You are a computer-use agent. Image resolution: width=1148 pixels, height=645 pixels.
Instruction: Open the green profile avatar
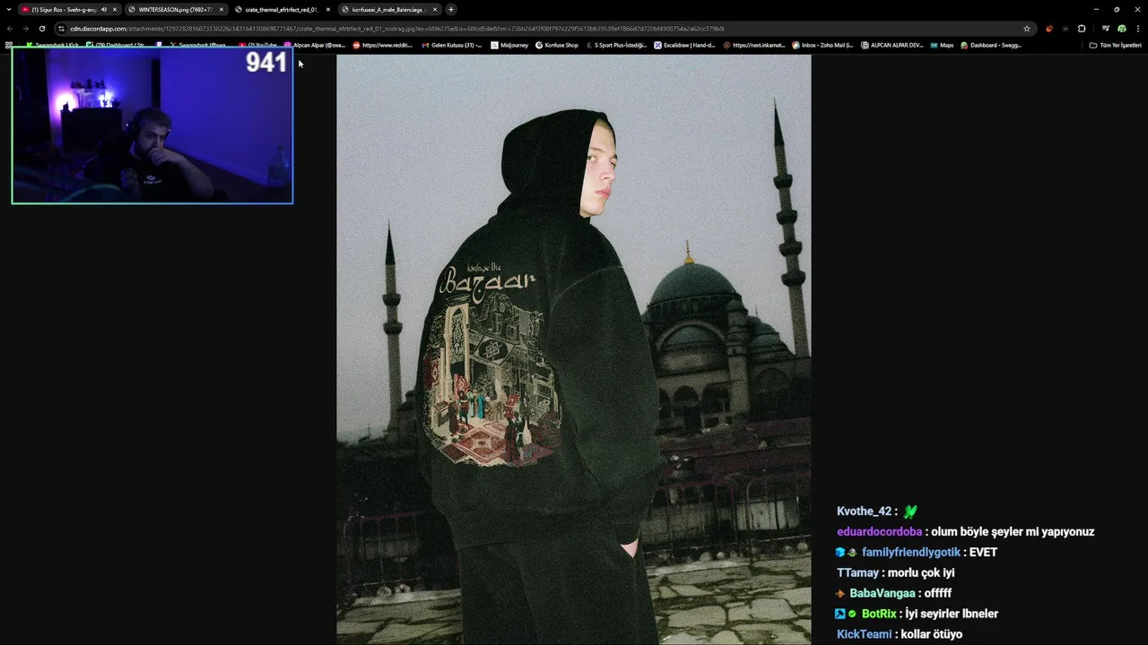click(1122, 29)
